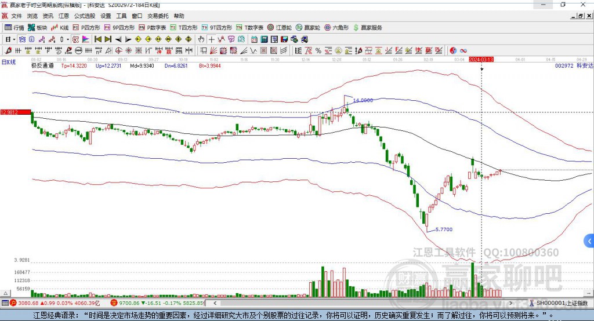Open the 江恩 menu

click(x=64, y=16)
